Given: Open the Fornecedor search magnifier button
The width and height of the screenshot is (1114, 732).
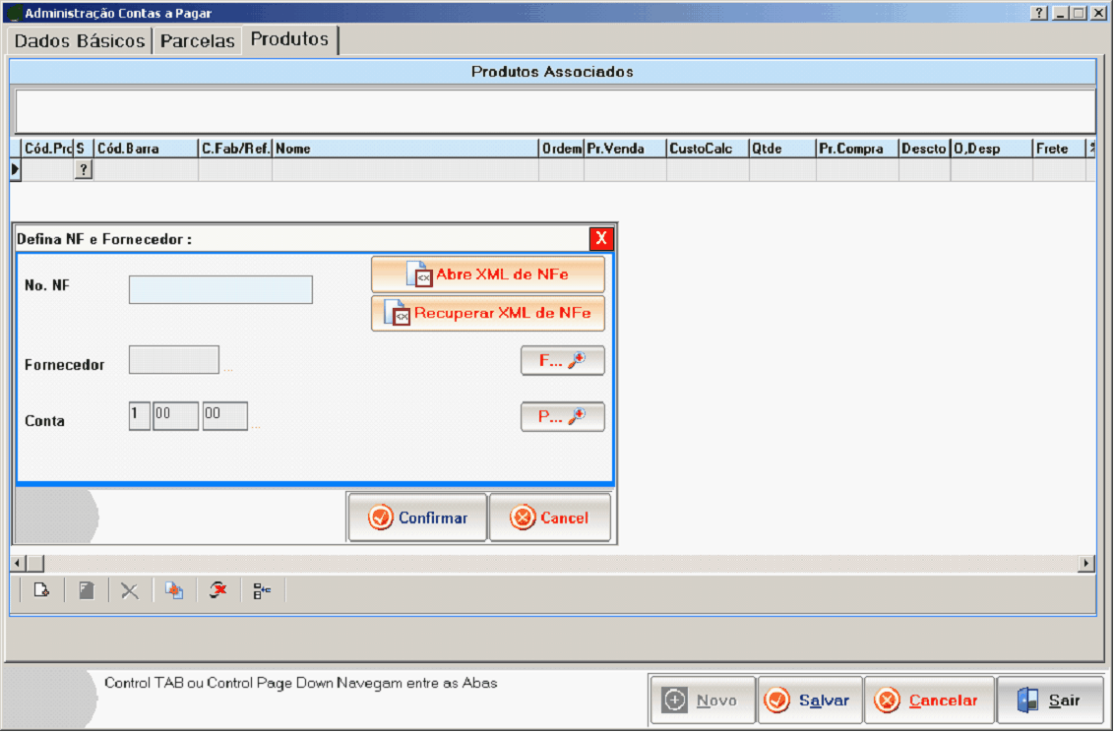Looking at the screenshot, I should click(x=562, y=361).
